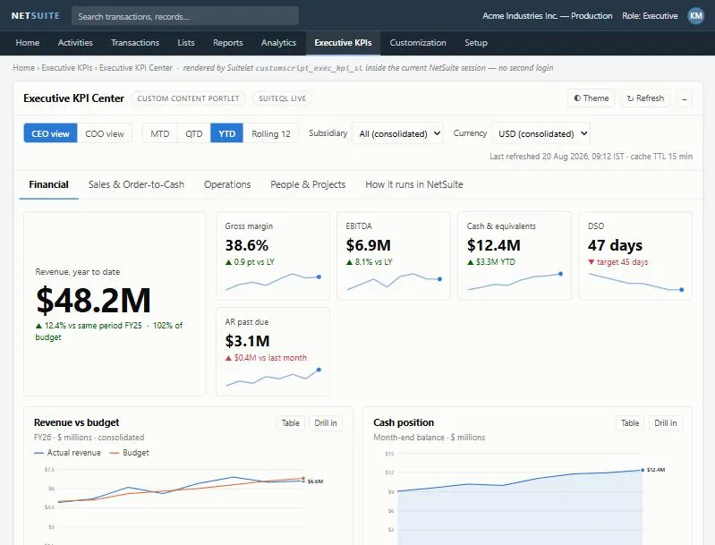
Task: Click the AR past due KPI card
Action: [273, 352]
